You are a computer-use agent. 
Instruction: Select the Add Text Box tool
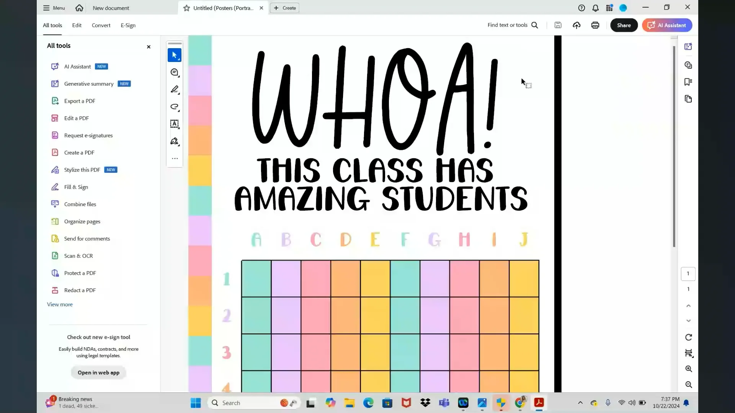point(175,124)
